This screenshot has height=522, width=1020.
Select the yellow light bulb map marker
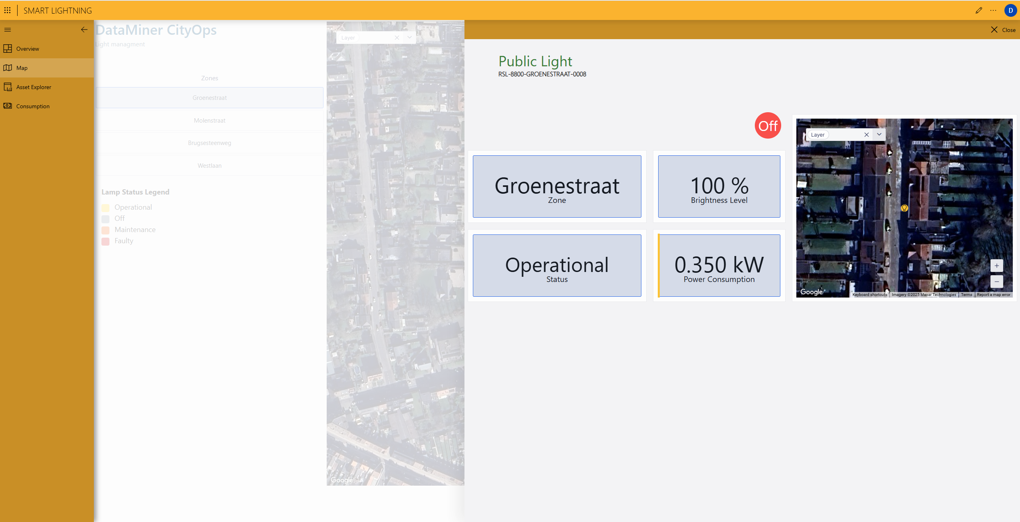(x=904, y=208)
